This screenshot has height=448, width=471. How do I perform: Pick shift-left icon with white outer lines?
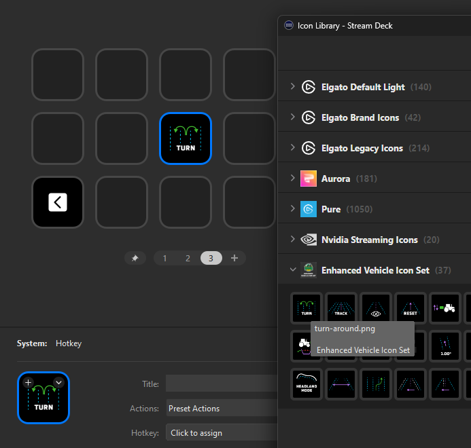click(411, 384)
